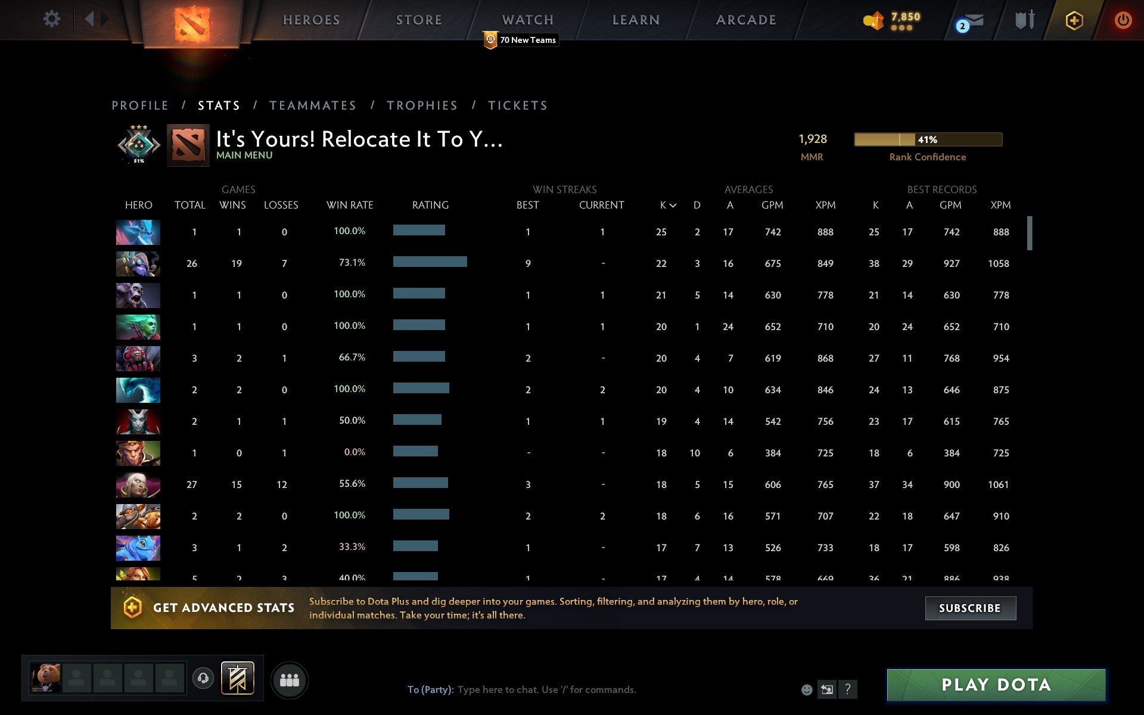Screen dimensions: 1144x715
Task: Open the friends list icon
Action: pos(290,679)
